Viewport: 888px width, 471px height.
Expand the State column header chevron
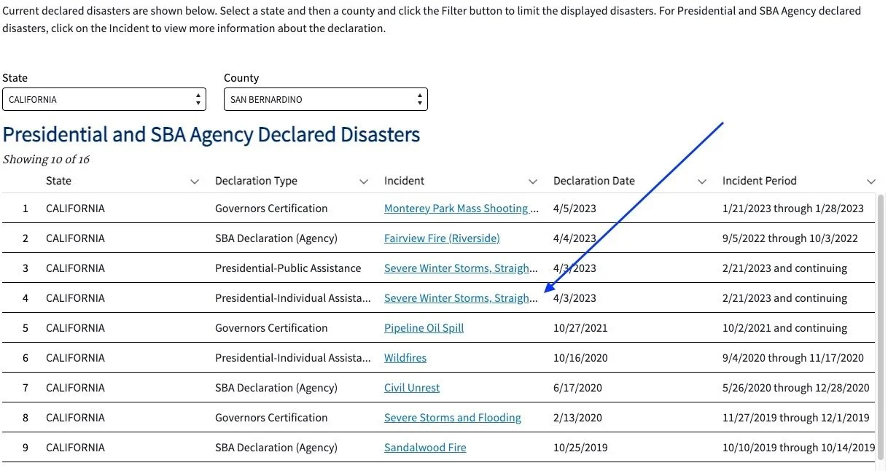[x=195, y=182]
